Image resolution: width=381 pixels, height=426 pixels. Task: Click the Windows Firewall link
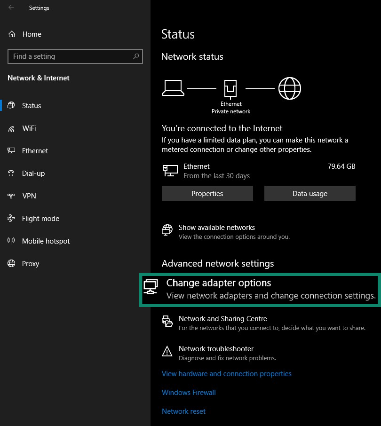[x=189, y=392]
